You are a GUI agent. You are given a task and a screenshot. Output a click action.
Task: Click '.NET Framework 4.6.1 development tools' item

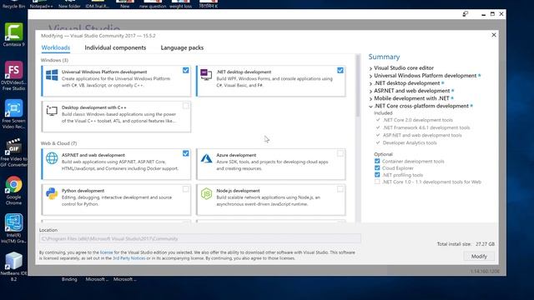(426, 127)
